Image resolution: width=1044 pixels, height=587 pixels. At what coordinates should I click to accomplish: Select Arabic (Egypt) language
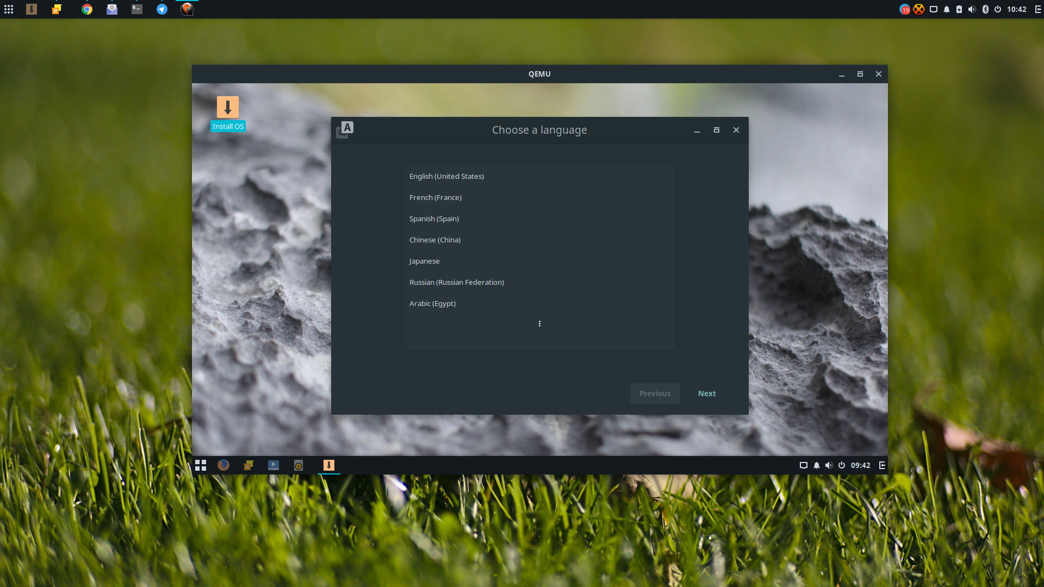pos(539,303)
